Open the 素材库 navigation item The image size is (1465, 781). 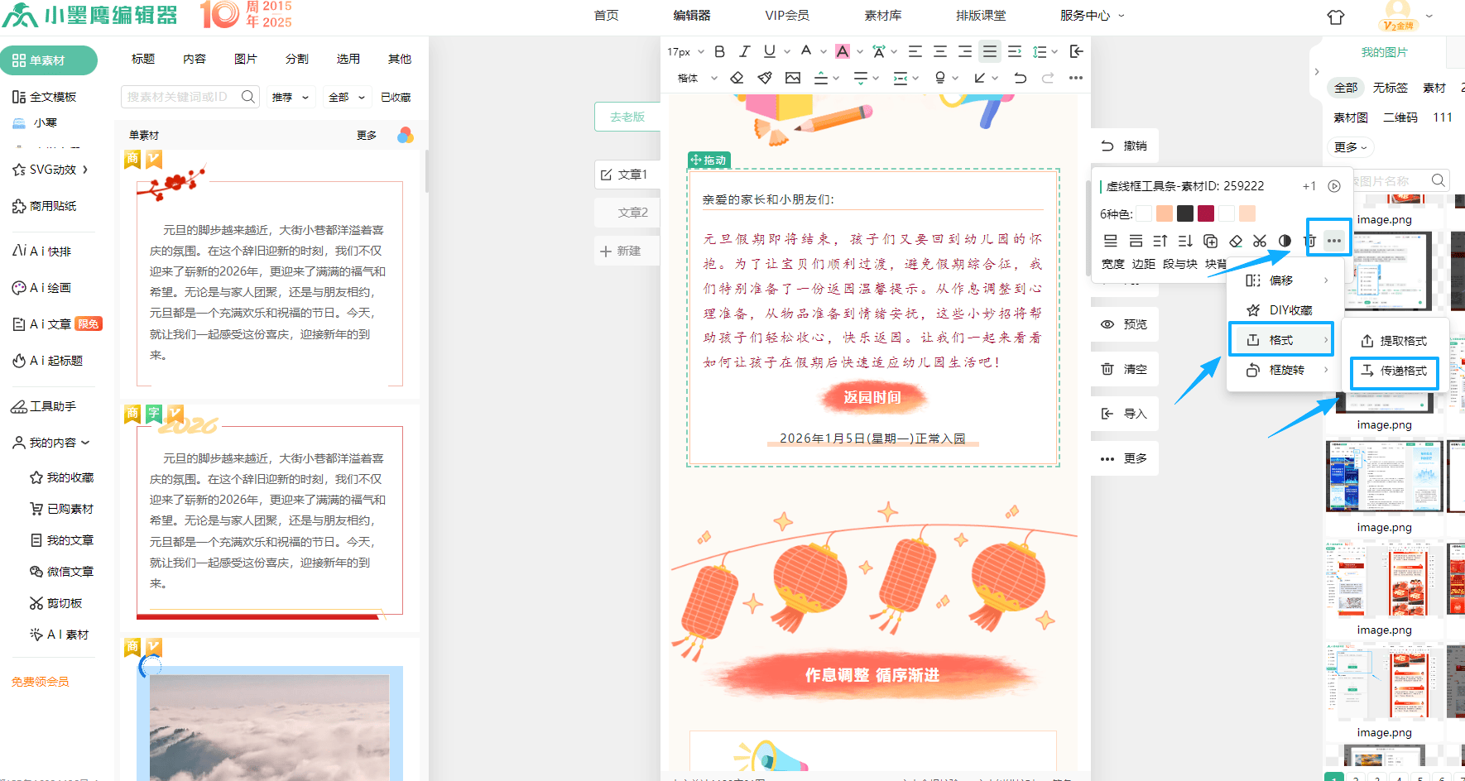(x=883, y=15)
